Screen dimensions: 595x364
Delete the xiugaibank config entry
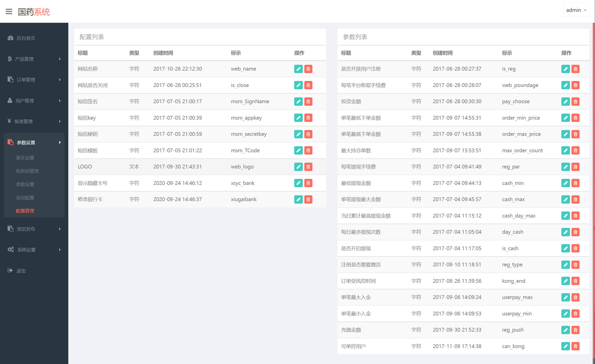308,199
